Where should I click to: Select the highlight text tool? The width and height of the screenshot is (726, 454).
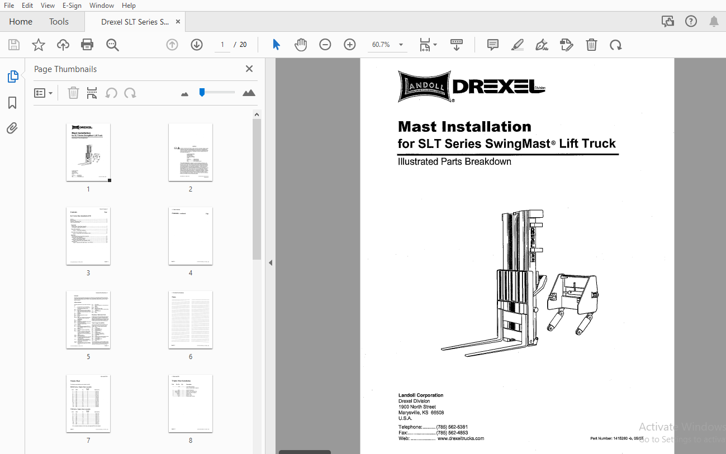pyautogui.click(x=518, y=45)
